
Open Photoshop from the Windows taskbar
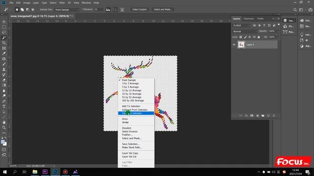click(55, 172)
